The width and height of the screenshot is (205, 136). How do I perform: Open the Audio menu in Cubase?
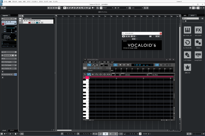pyautogui.click(x=20, y=2)
